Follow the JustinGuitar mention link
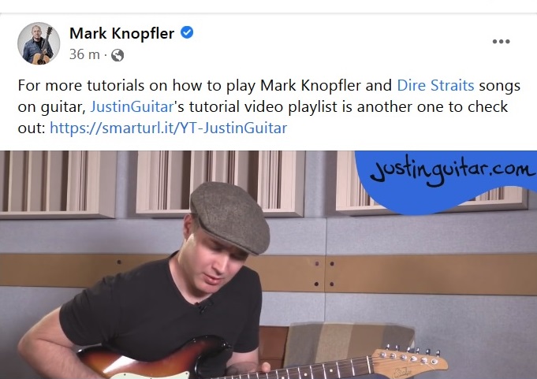The image size is (537, 379). [132, 106]
